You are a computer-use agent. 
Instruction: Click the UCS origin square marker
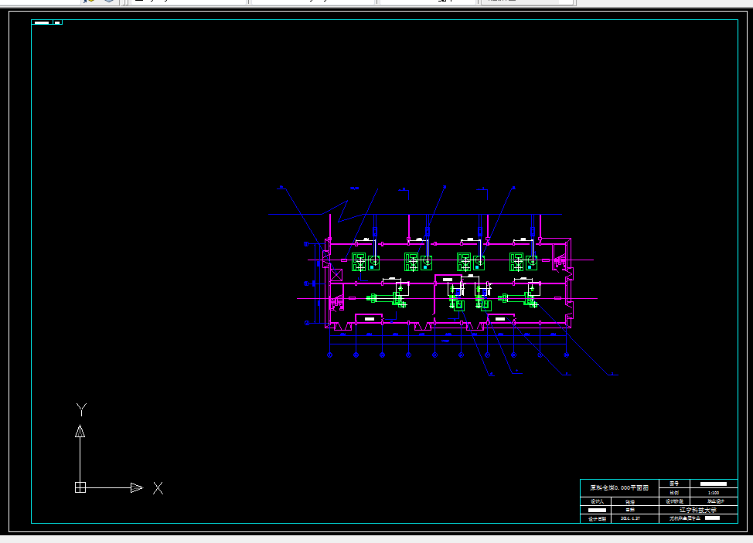point(80,487)
